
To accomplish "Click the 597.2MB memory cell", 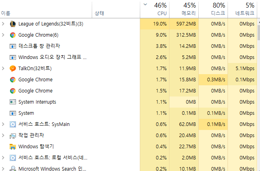I will coord(184,24).
